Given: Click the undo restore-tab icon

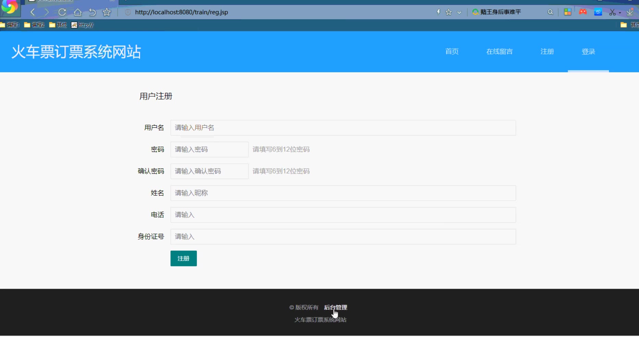Looking at the screenshot, I should (92, 12).
